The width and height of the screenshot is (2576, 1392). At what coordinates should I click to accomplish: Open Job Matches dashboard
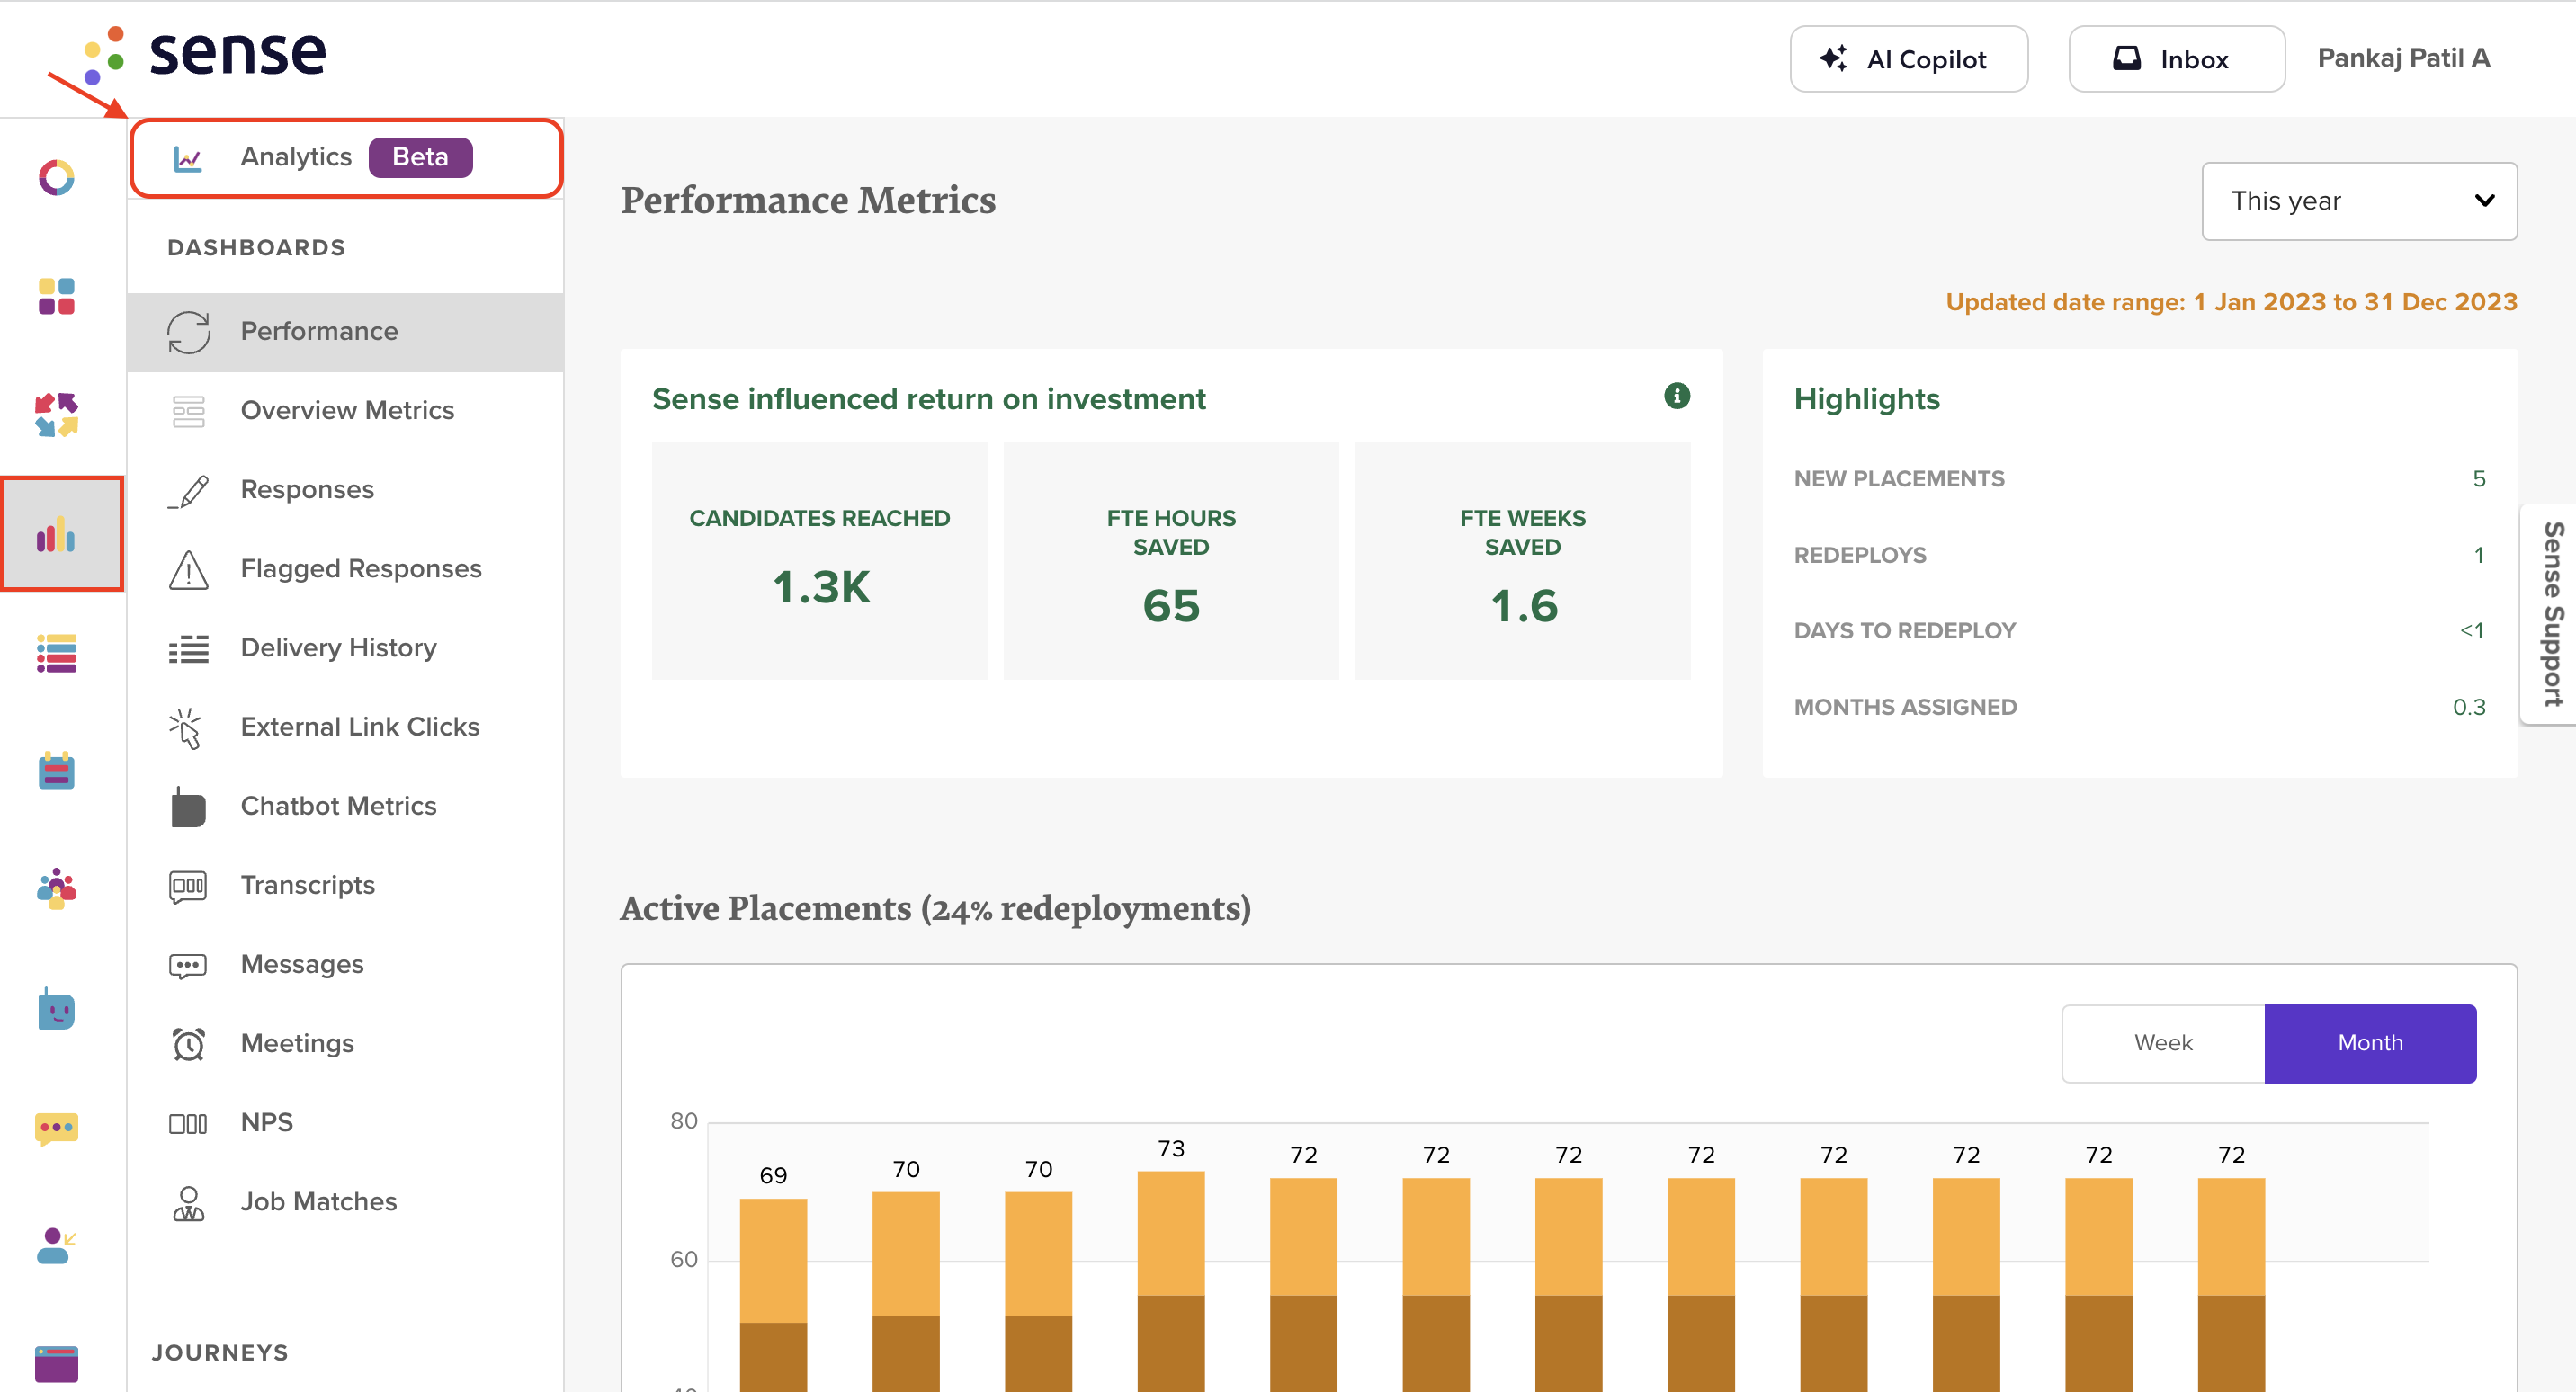point(345,1201)
